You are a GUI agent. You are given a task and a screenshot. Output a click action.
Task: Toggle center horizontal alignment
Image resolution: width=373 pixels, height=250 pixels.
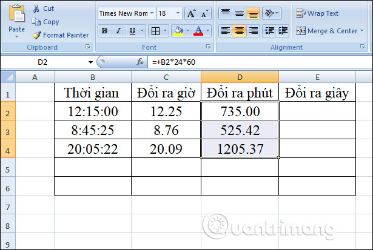(240, 31)
